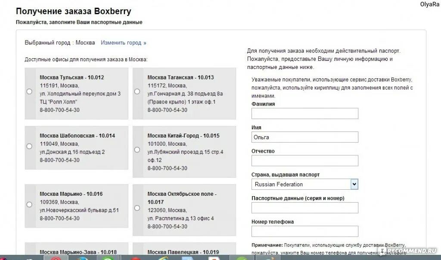Click the subtitle 'Пожалуйста, заполните Ваши паспортные данные'

tap(79, 22)
